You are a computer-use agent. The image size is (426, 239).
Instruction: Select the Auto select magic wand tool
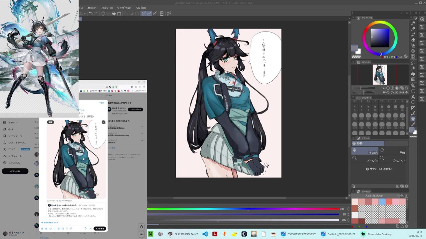tap(413, 68)
